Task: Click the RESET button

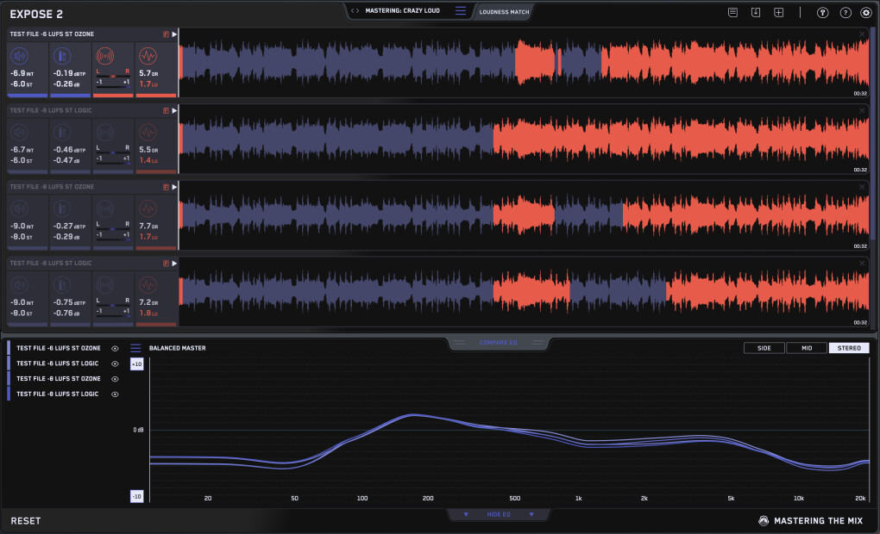Action: 26,520
